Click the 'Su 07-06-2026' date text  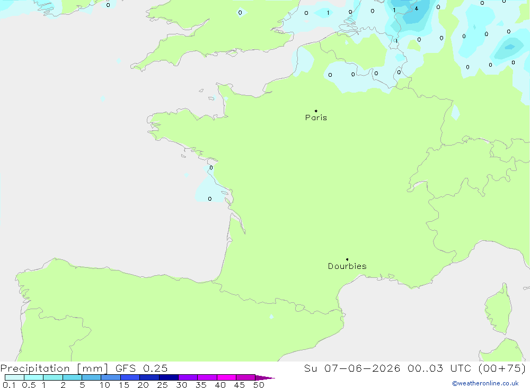[x=352, y=368]
